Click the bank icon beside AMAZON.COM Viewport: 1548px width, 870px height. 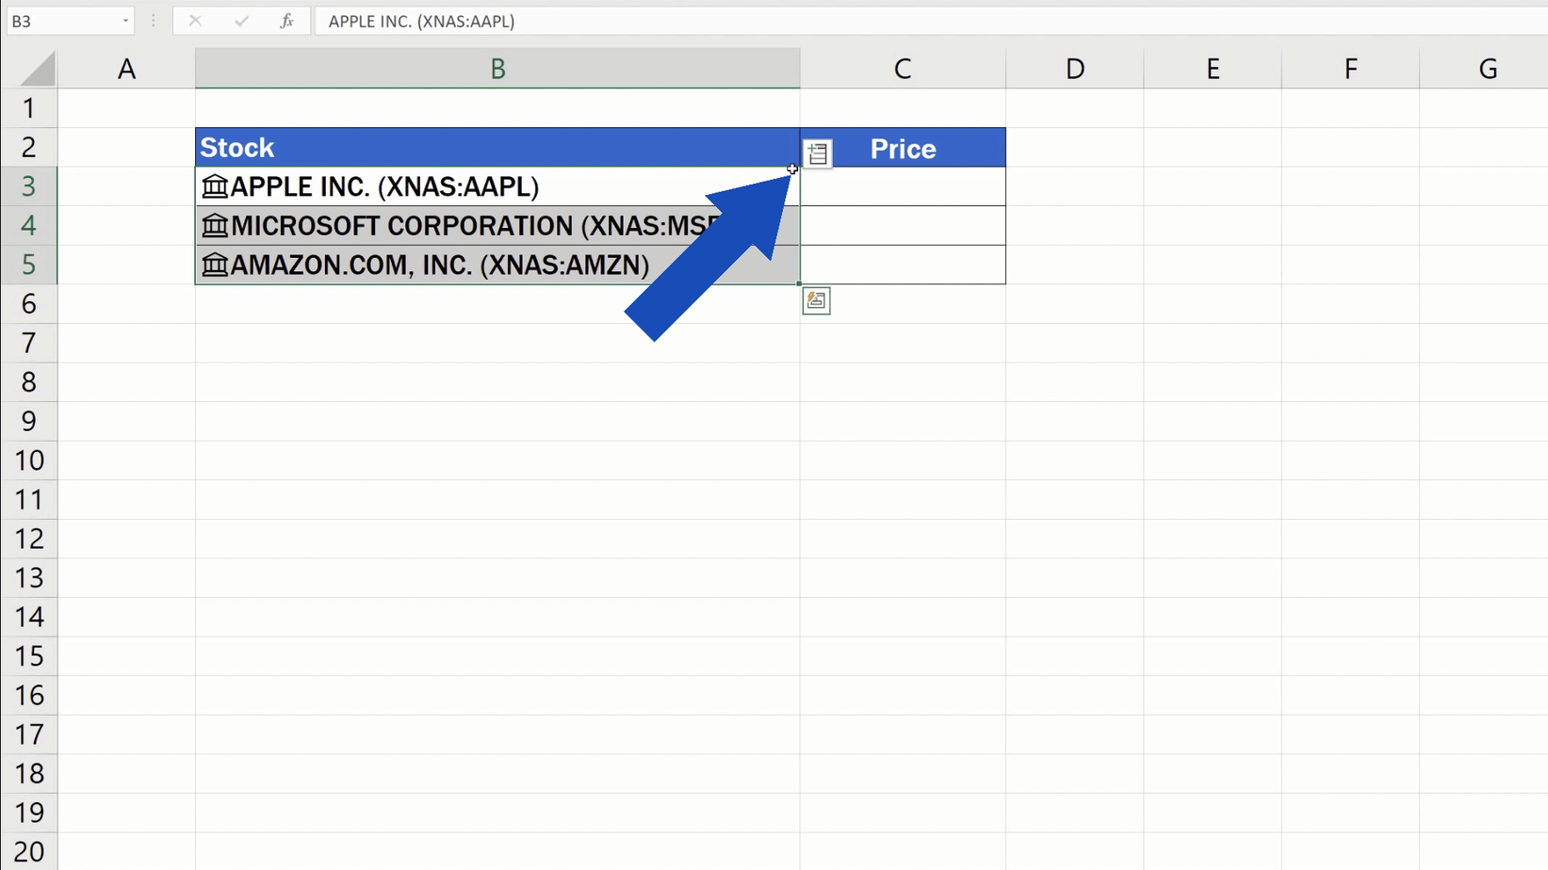point(213,265)
